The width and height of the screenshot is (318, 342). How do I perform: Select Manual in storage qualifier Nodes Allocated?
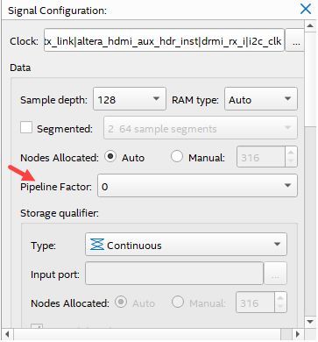click(x=177, y=302)
